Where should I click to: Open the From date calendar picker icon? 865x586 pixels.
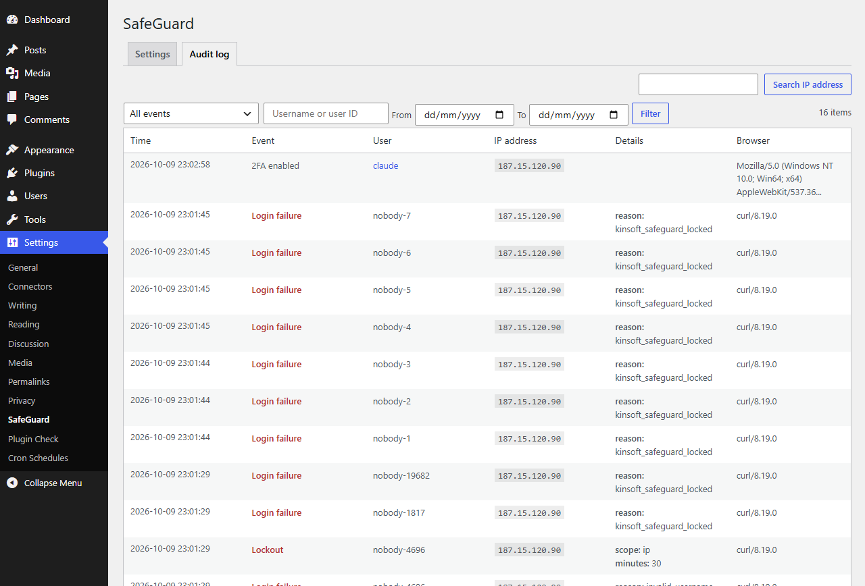pyautogui.click(x=499, y=115)
